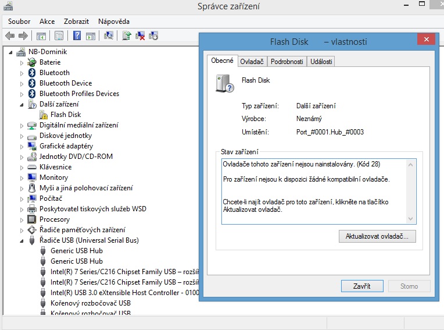Click the blue Help toolbar icon
Screen dimensions: 444x330
click(76, 36)
